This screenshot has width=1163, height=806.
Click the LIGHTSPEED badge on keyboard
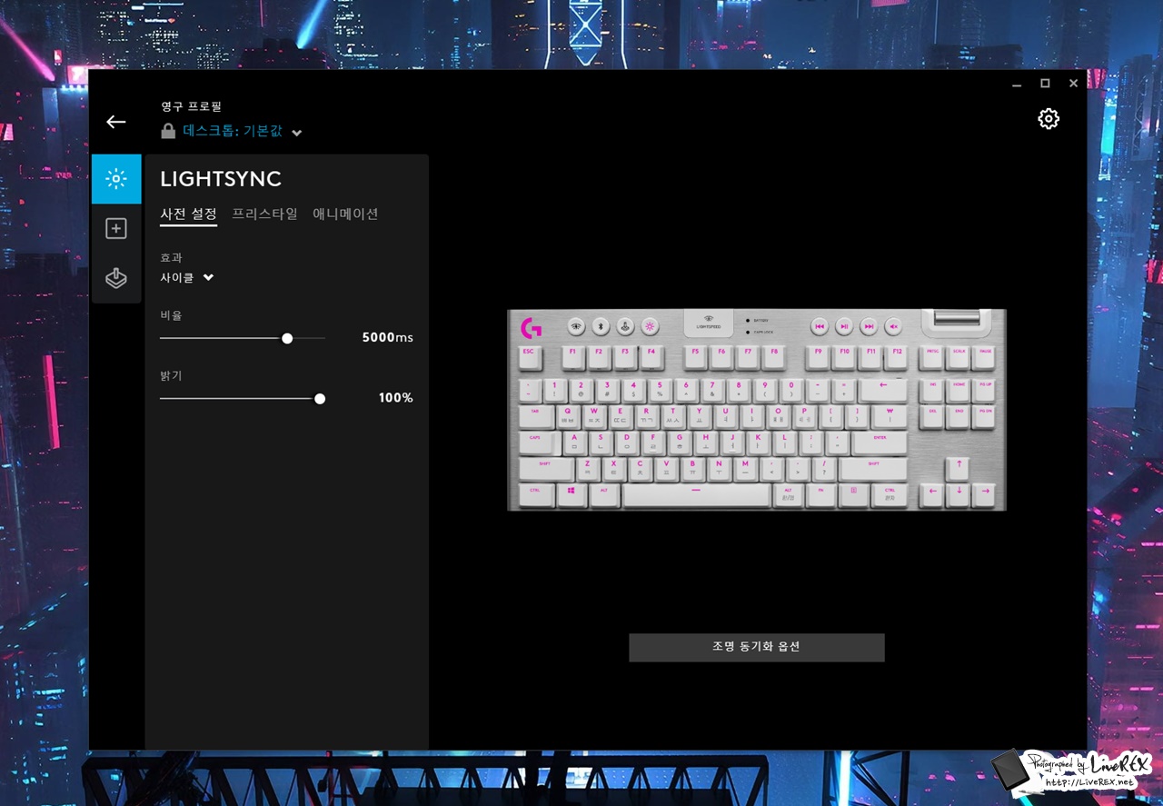(709, 323)
